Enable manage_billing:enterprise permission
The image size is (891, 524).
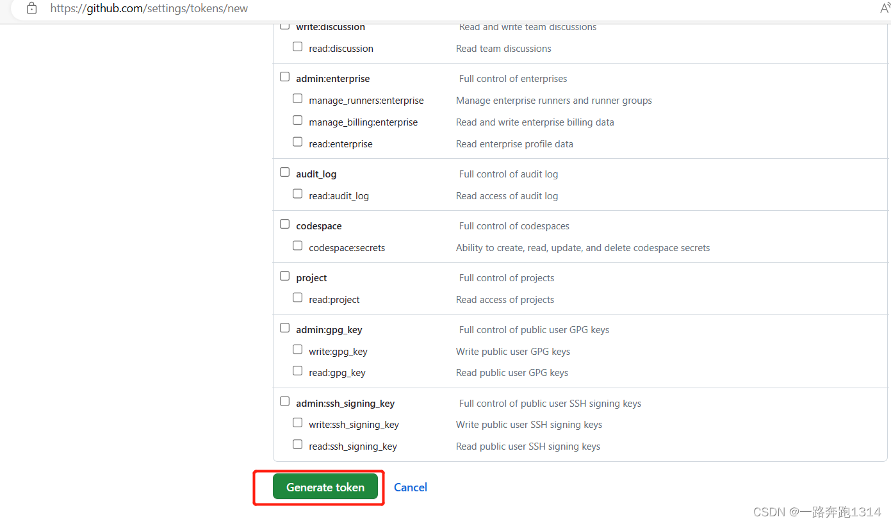tap(297, 120)
